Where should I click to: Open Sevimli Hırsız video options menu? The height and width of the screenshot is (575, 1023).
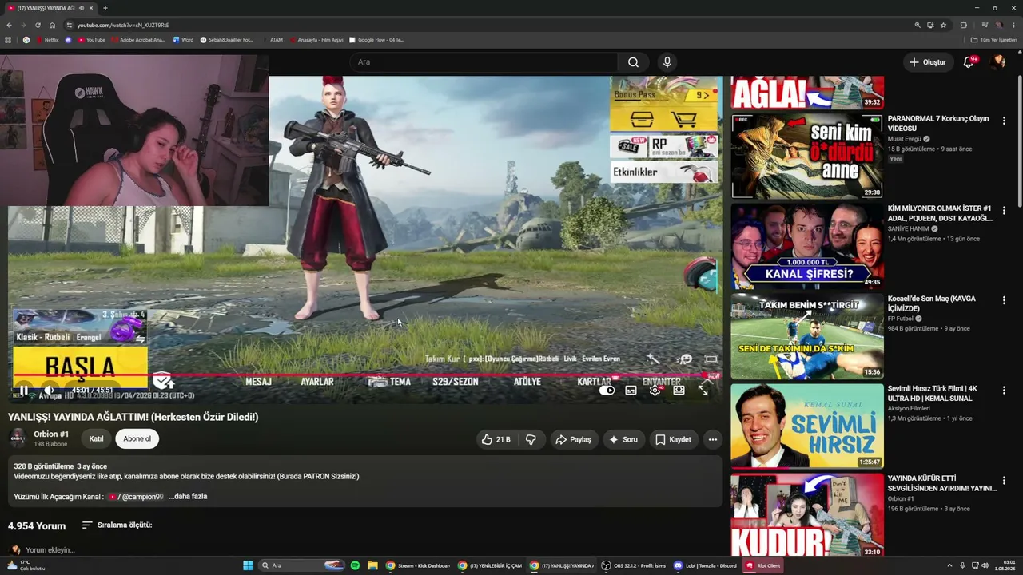pos(1004,390)
